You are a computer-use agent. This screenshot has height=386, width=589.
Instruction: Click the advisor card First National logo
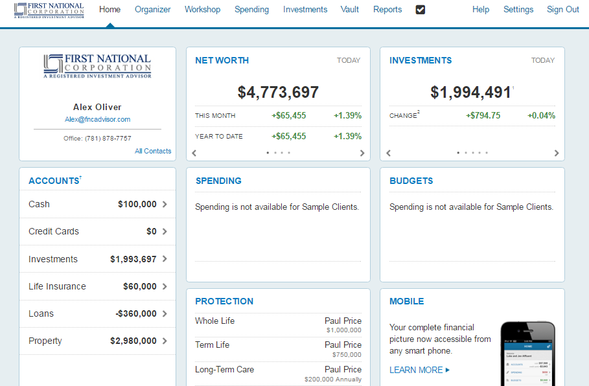(97, 66)
